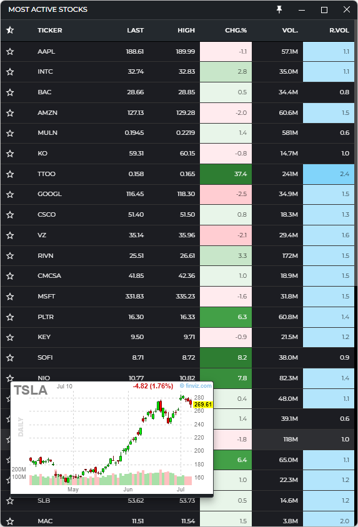This screenshot has width=358, height=527.
Task: Click CSCO volume 18.3M
Action: [289, 215]
